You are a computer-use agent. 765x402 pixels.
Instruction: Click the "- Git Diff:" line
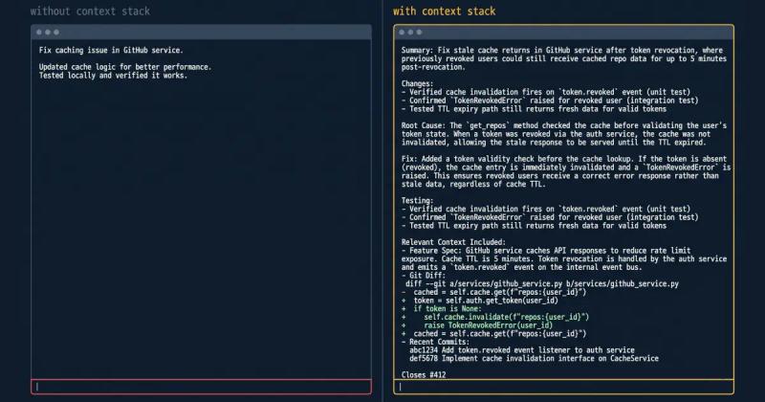pyautogui.click(x=424, y=276)
